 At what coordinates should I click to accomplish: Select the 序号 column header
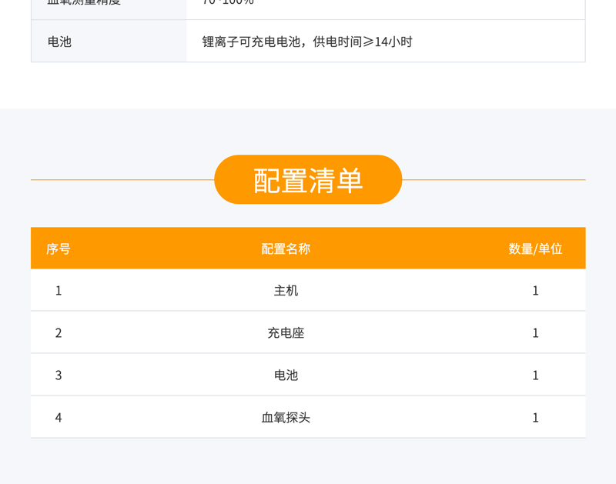tap(59, 249)
